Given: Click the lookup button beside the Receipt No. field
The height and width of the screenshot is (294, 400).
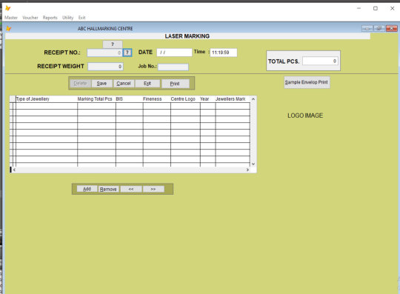Looking at the screenshot, I should click(x=127, y=53).
